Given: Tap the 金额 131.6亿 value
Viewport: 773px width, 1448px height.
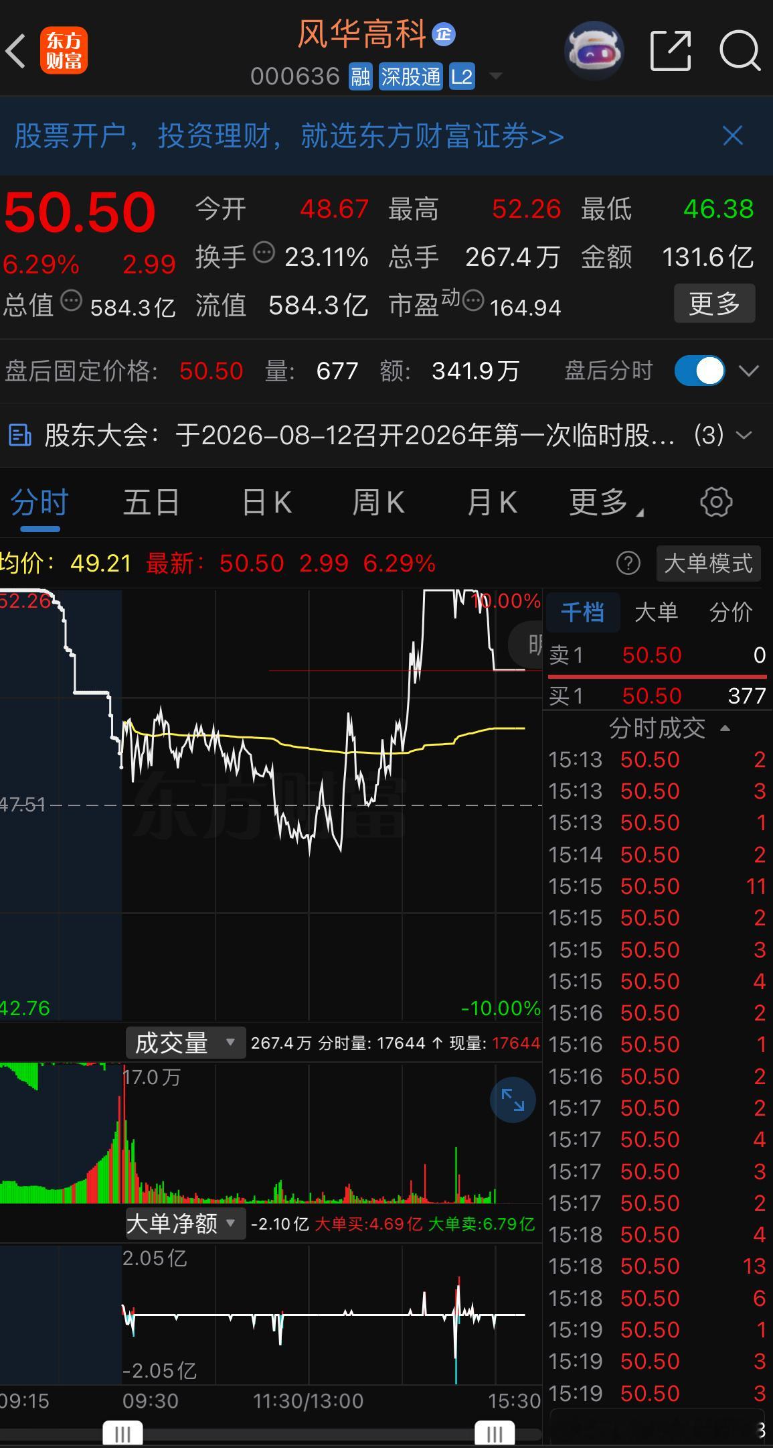Looking at the screenshot, I should pos(707,257).
